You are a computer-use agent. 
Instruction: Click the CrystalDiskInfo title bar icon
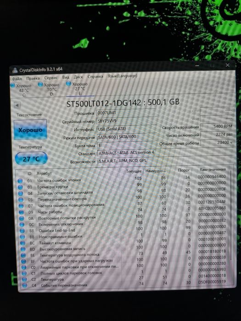point(15,71)
